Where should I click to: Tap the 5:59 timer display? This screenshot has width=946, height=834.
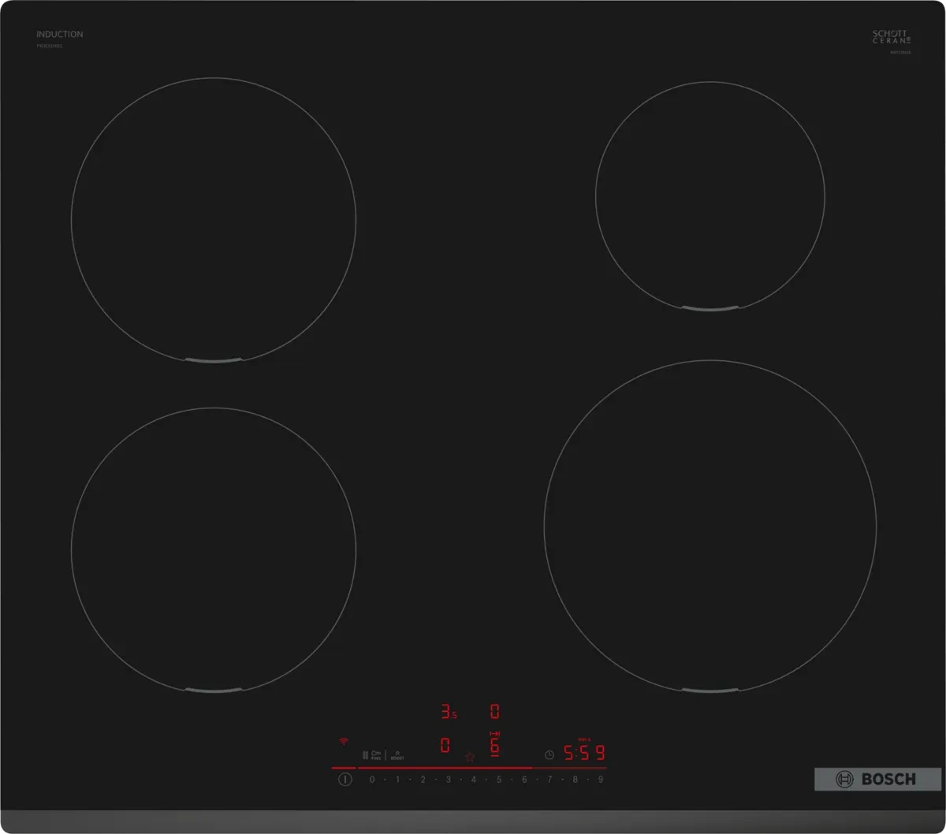point(584,752)
